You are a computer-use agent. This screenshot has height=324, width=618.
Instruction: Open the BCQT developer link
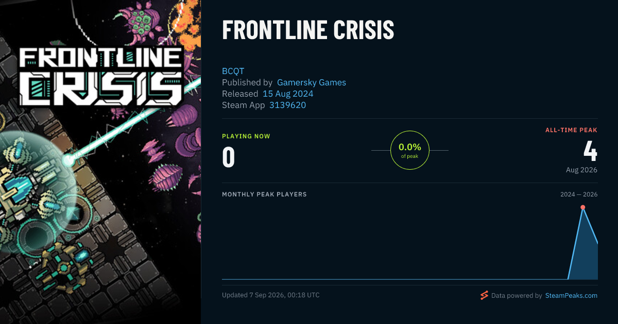[x=233, y=71]
